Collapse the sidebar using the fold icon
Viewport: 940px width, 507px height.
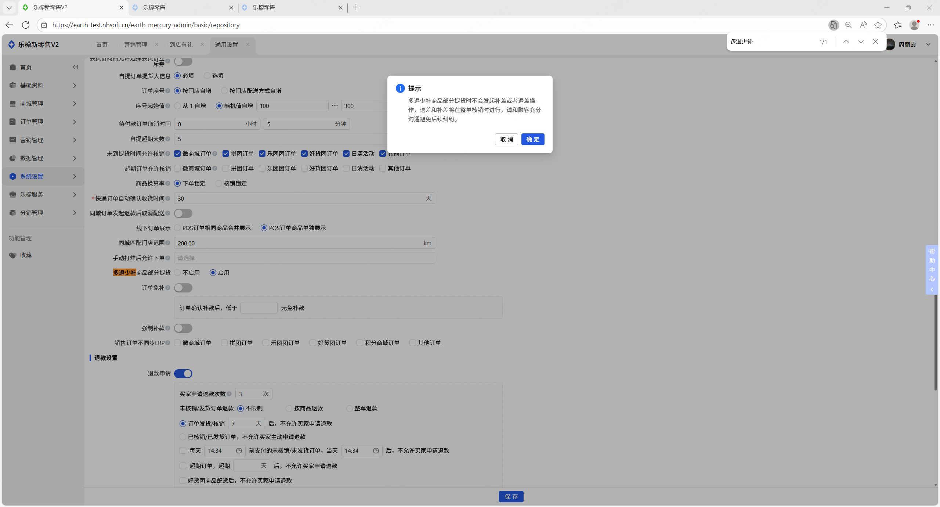(75, 67)
